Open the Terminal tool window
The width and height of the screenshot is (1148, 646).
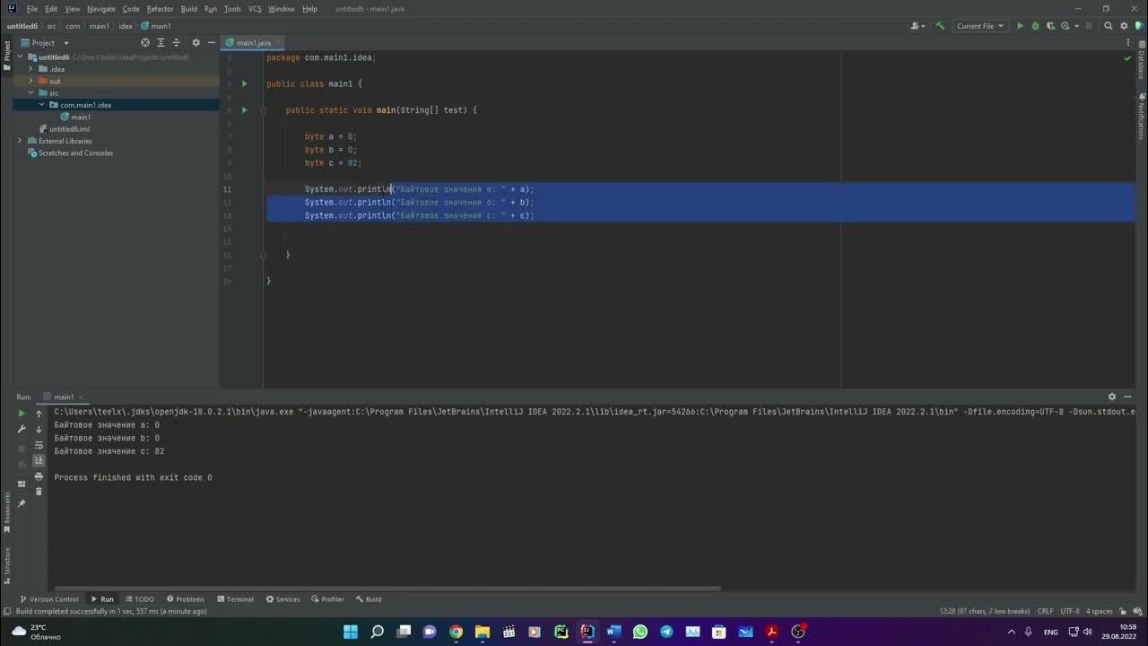coord(235,599)
